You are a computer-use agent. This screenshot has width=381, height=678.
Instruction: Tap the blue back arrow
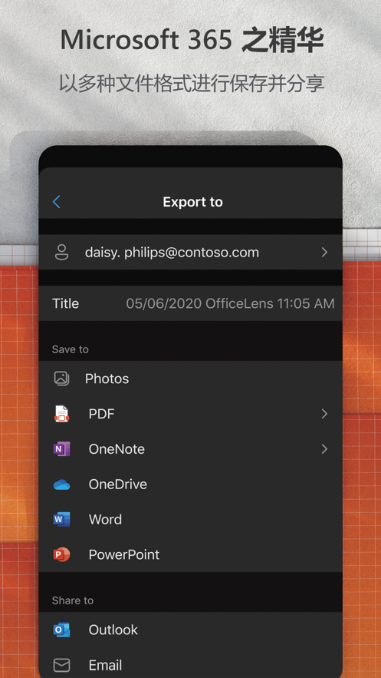coord(57,201)
